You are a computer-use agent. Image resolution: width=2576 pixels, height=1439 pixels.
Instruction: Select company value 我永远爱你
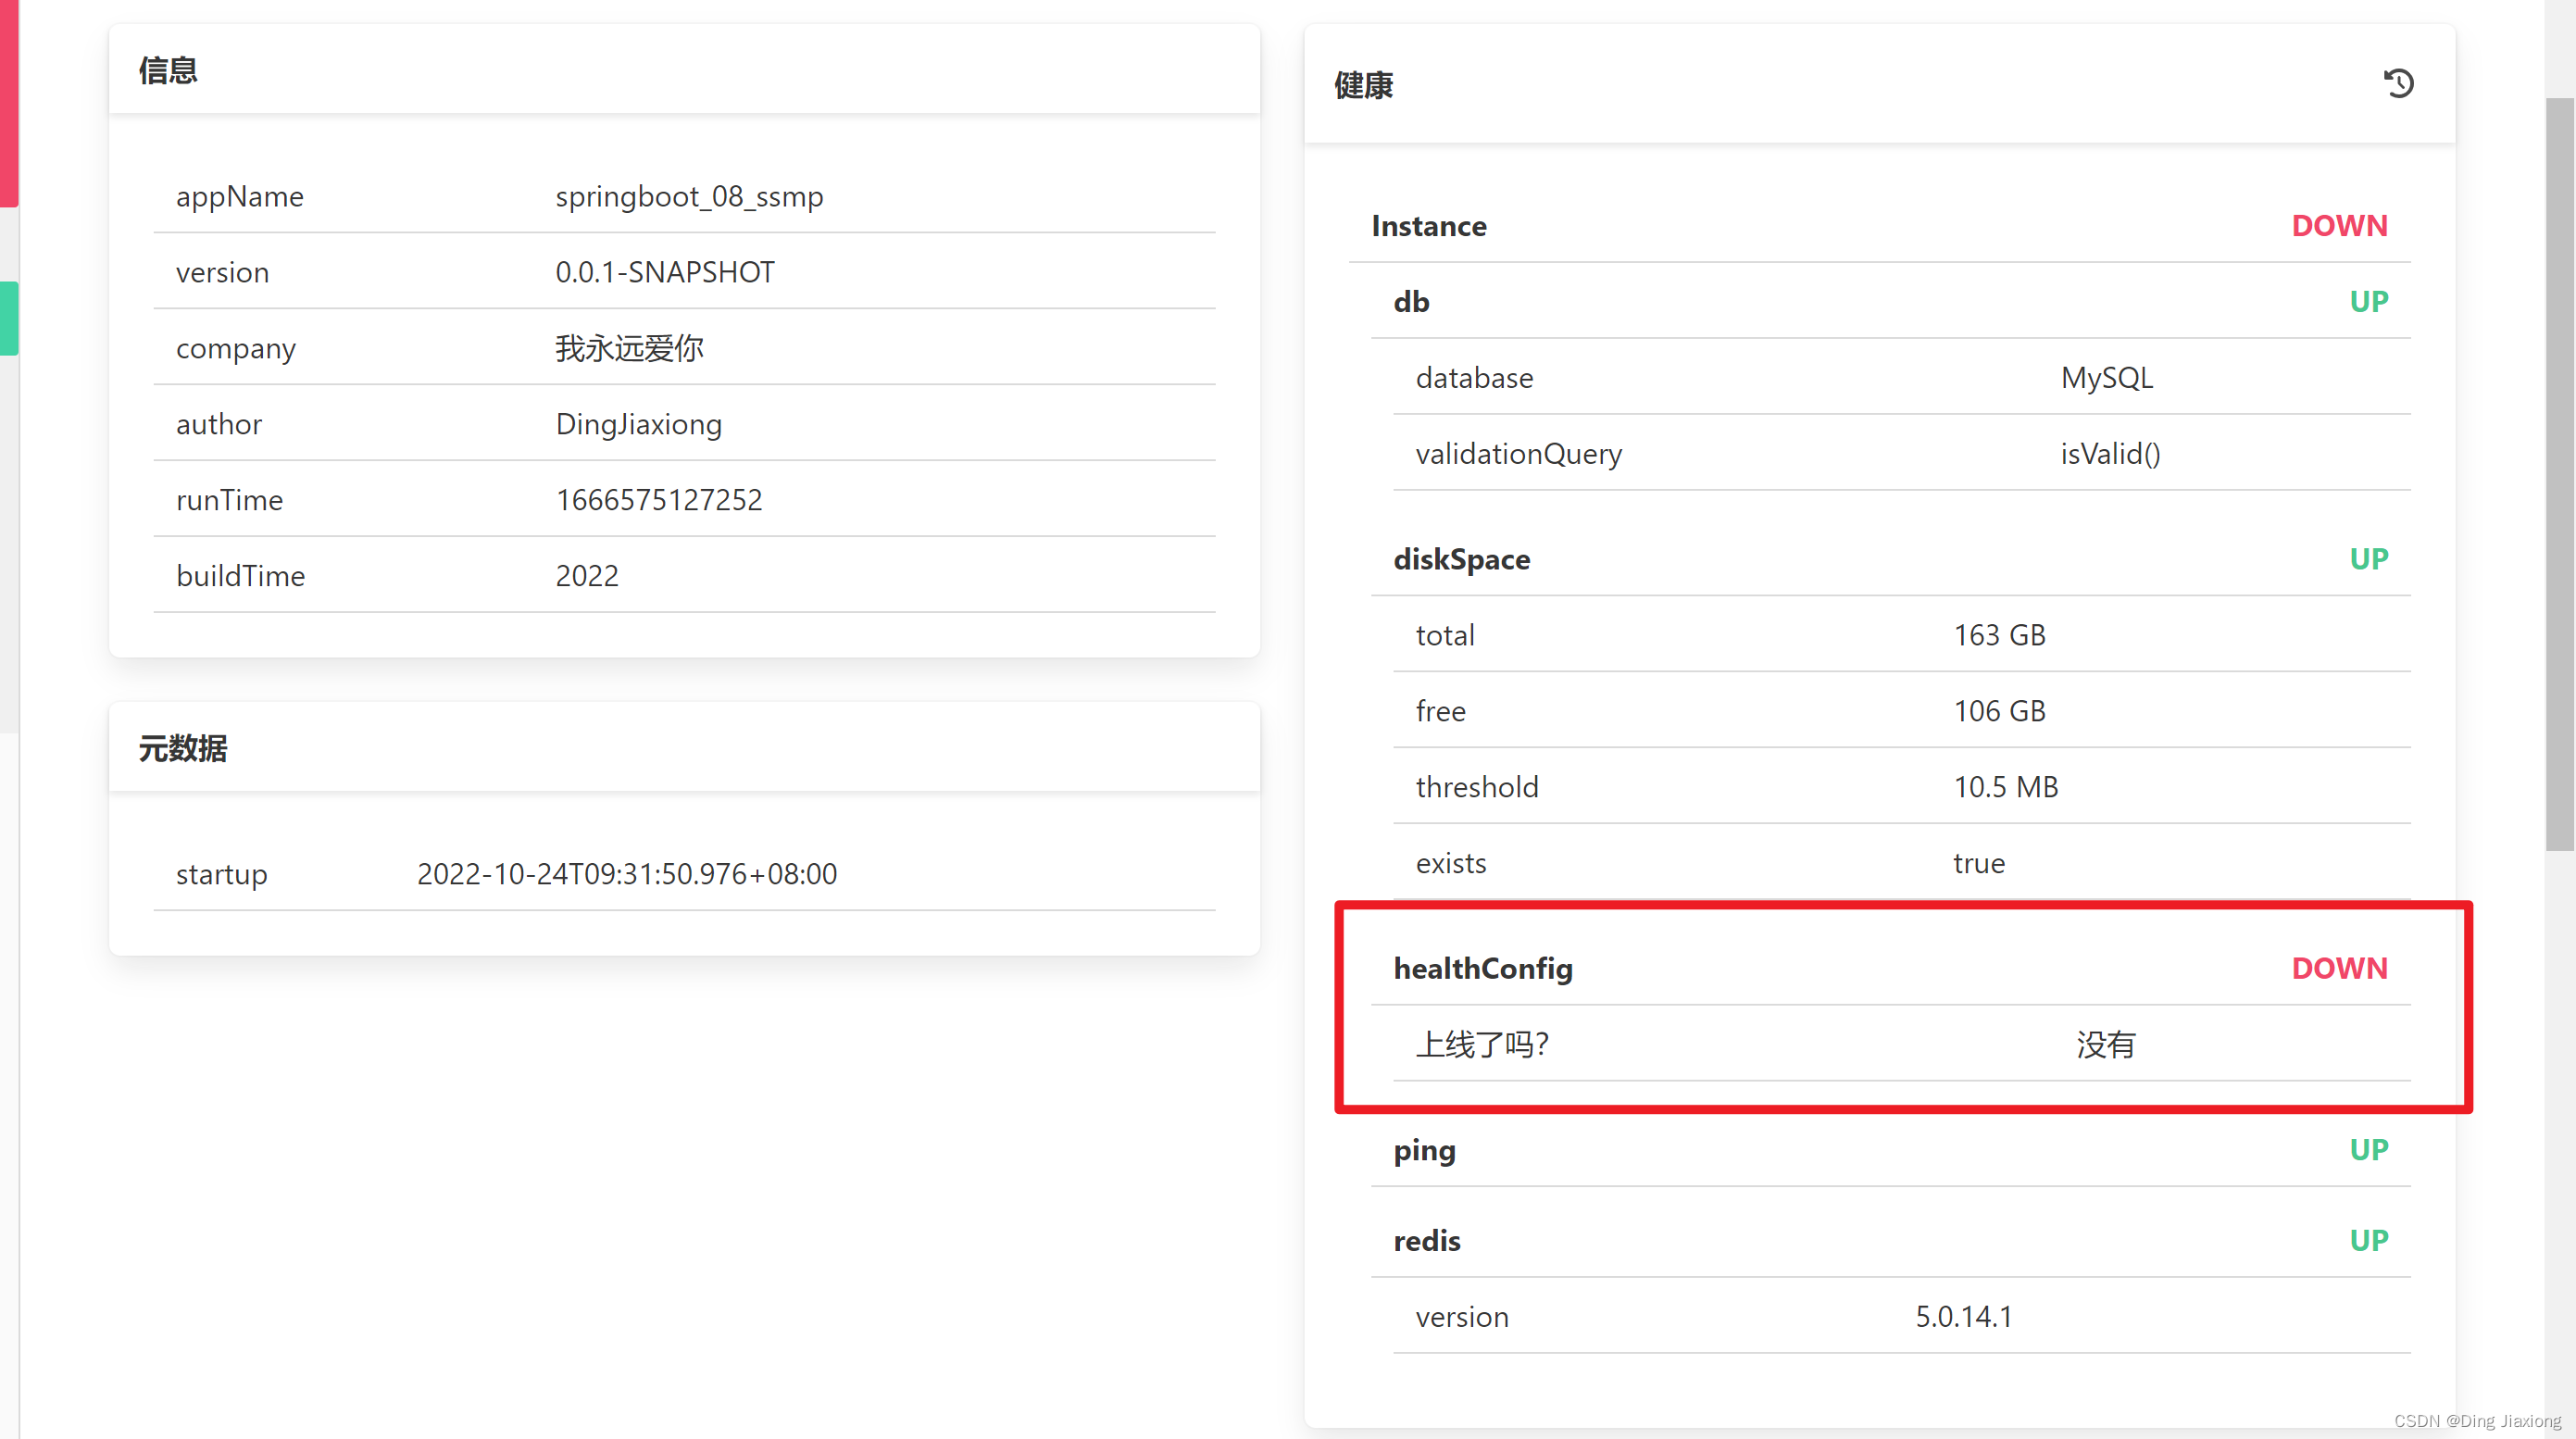click(629, 348)
